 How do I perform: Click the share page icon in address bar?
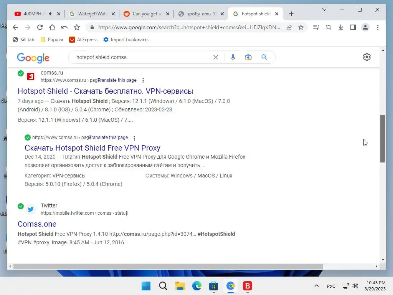tap(289, 27)
